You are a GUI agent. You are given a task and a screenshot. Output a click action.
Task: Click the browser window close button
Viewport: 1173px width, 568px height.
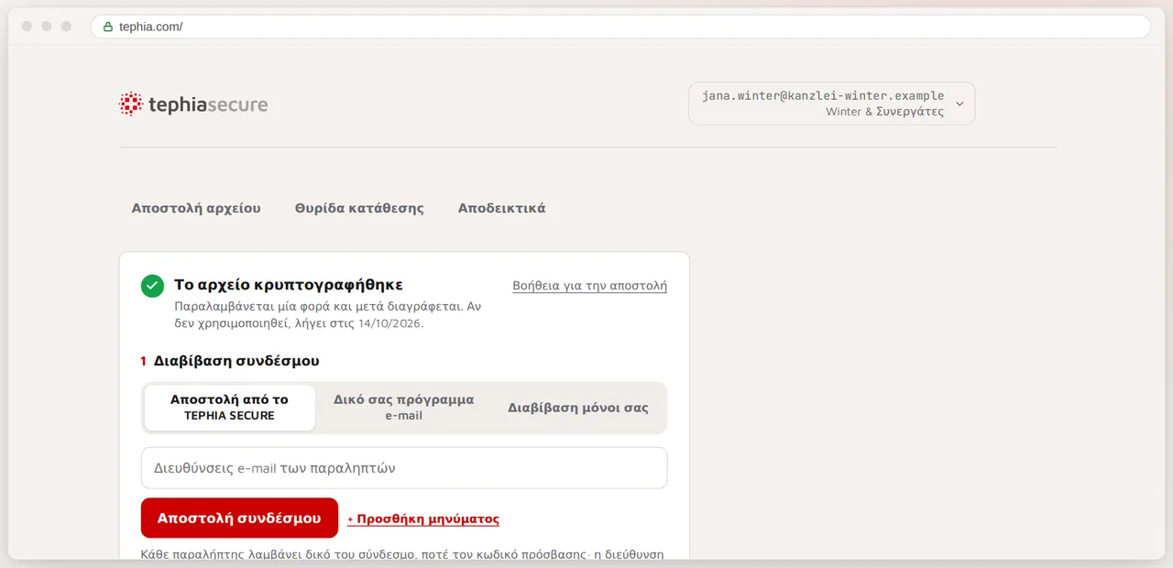[27, 27]
